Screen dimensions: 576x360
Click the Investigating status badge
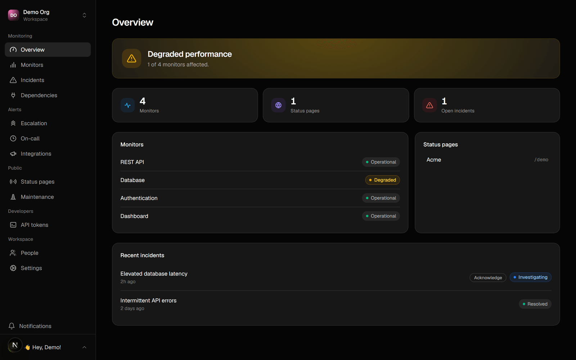pyautogui.click(x=530, y=277)
